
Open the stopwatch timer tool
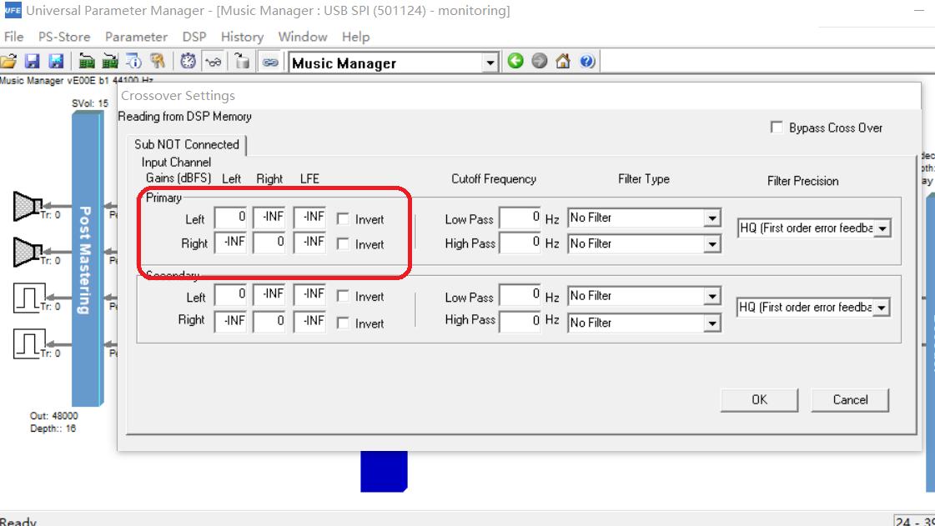189,61
